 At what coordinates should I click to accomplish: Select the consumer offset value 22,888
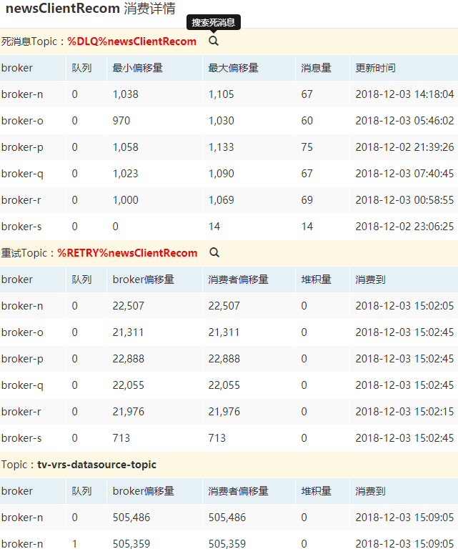pos(224,359)
